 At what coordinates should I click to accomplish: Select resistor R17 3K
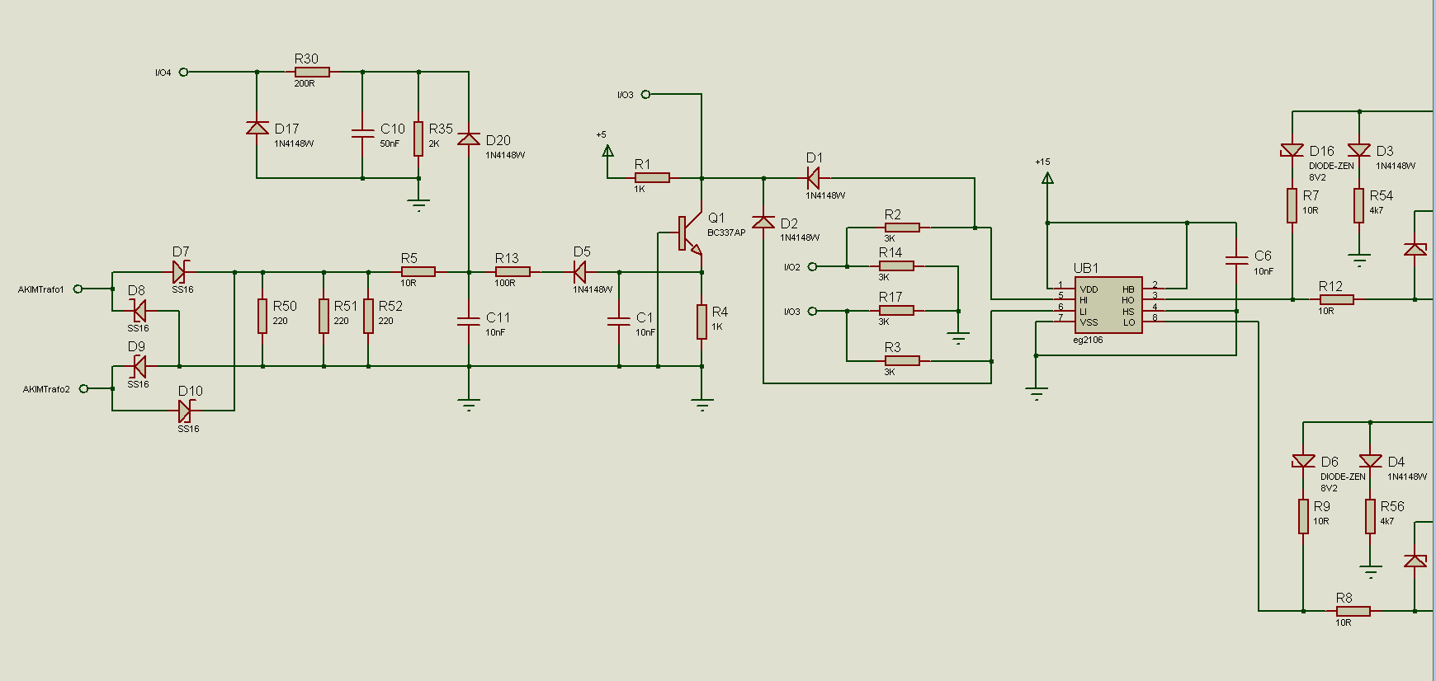point(895,310)
